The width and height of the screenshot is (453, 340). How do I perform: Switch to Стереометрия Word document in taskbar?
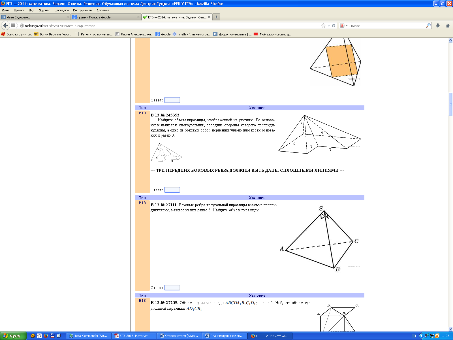point(179,336)
